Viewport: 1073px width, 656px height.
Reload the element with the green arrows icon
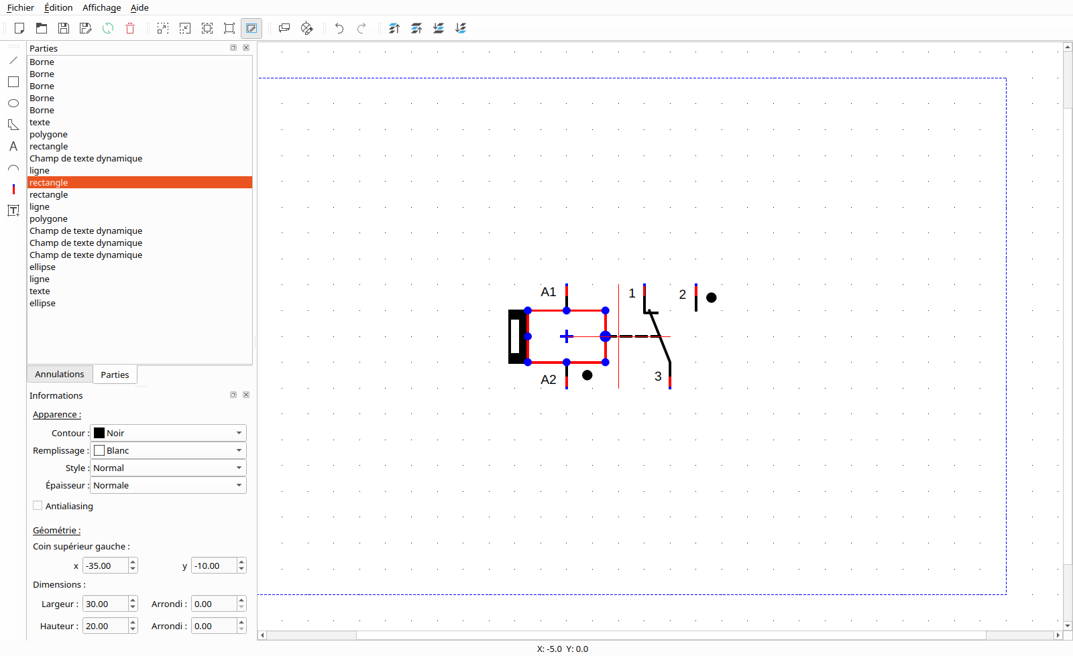(x=108, y=28)
